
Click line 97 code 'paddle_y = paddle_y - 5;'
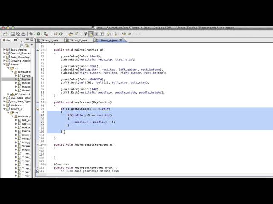click(95, 122)
